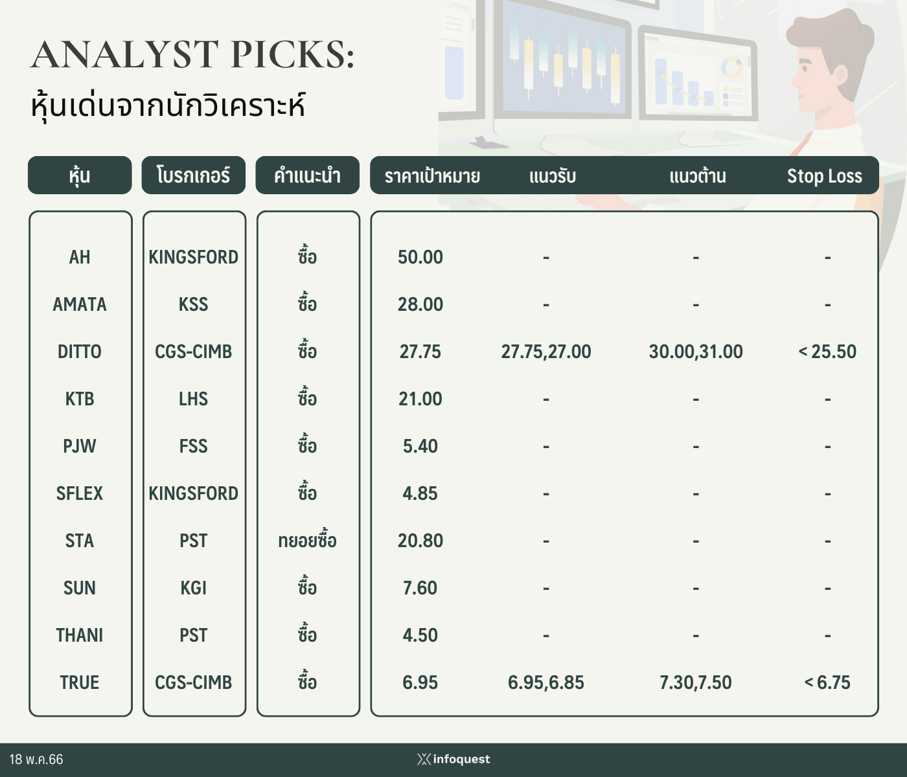
Task: Select the โบรกเกอร์ column header
Action: click(193, 175)
